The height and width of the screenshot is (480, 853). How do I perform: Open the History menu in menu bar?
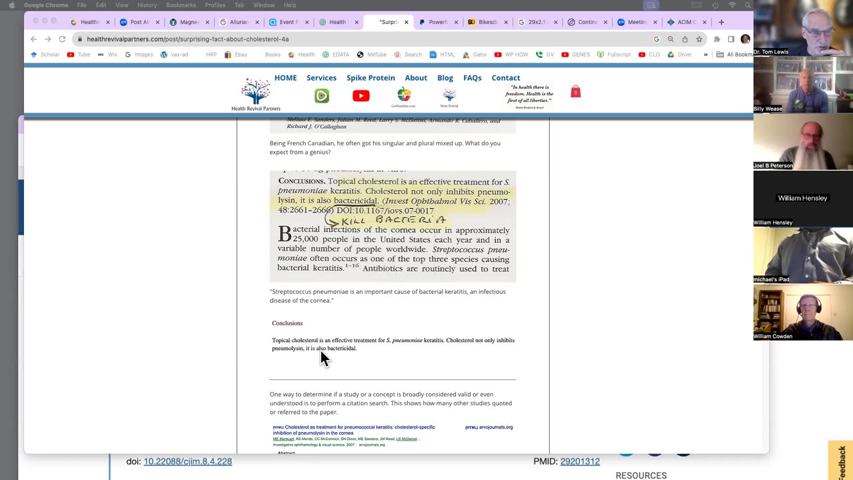pos(147,5)
